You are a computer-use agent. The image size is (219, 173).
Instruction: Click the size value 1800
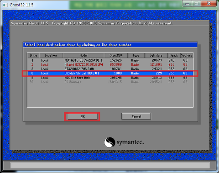(118, 73)
